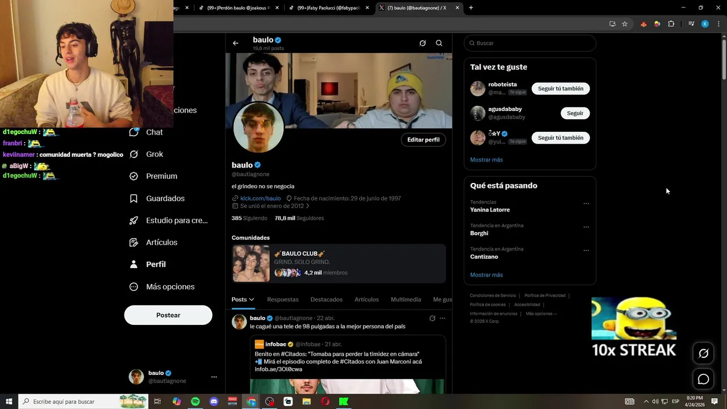Expand the Posts tab dropdown arrow
Image resolution: width=727 pixels, height=409 pixels.
tap(252, 299)
